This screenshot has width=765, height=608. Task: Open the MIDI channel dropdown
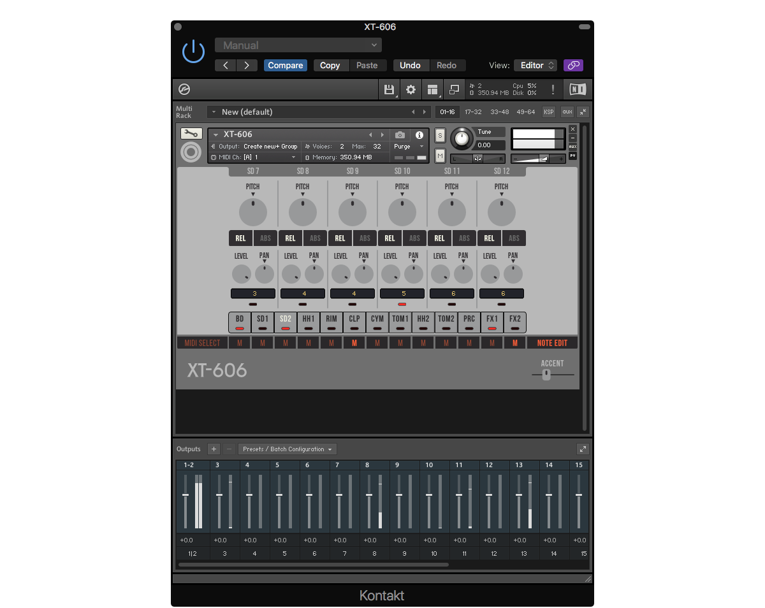click(x=254, y=157)
